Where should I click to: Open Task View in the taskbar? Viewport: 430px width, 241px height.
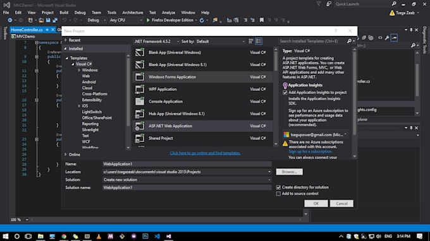[28, 236]
